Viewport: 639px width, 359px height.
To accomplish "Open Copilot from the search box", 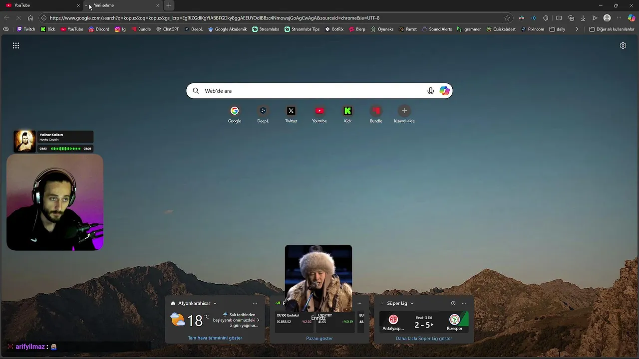I will point(444,91).
